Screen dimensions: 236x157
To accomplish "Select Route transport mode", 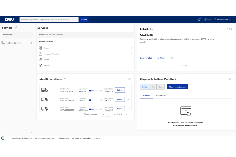I will click(x=145, y=87).
